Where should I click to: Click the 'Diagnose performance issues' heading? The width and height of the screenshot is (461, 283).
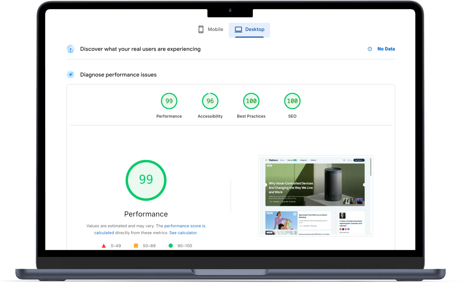pos(118,75)
